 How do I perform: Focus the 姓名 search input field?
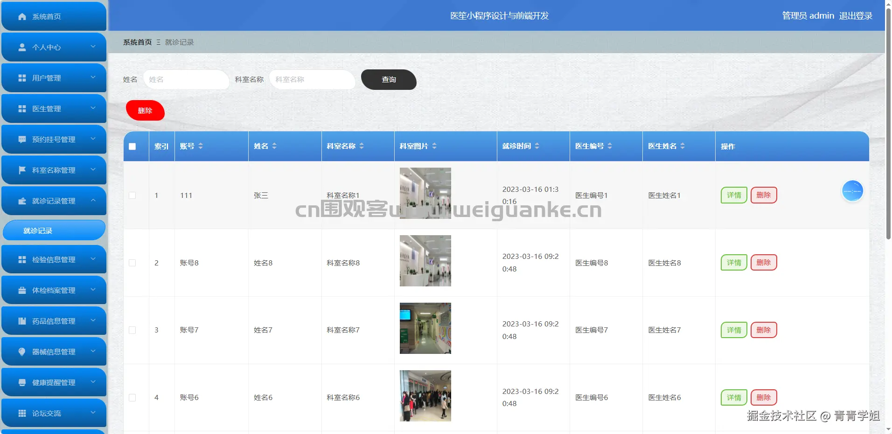[186, 80]
